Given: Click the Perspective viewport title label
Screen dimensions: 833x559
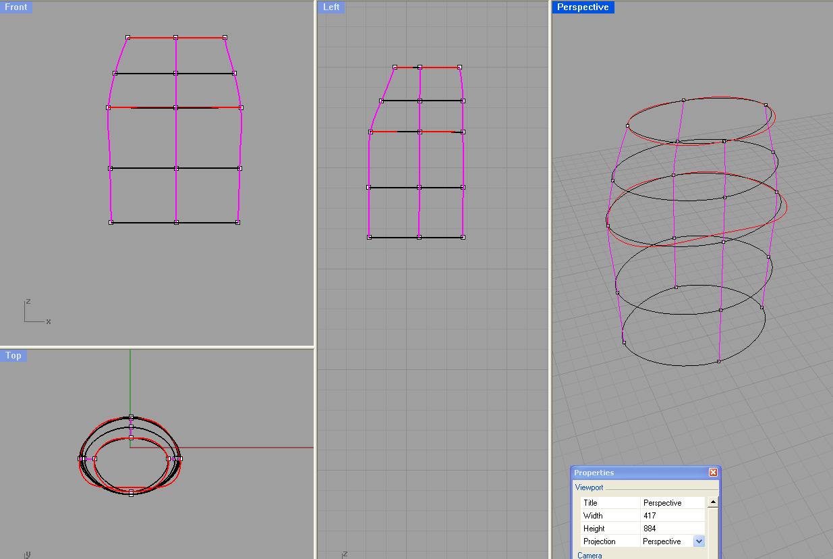Looking at the screenshot, I should (x=583, y=7).
